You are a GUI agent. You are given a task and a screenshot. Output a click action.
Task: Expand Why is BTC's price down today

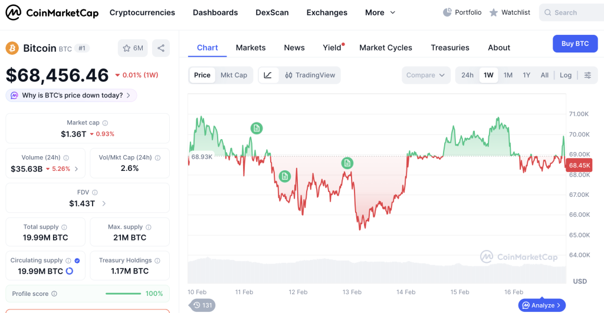click(71, 95)
